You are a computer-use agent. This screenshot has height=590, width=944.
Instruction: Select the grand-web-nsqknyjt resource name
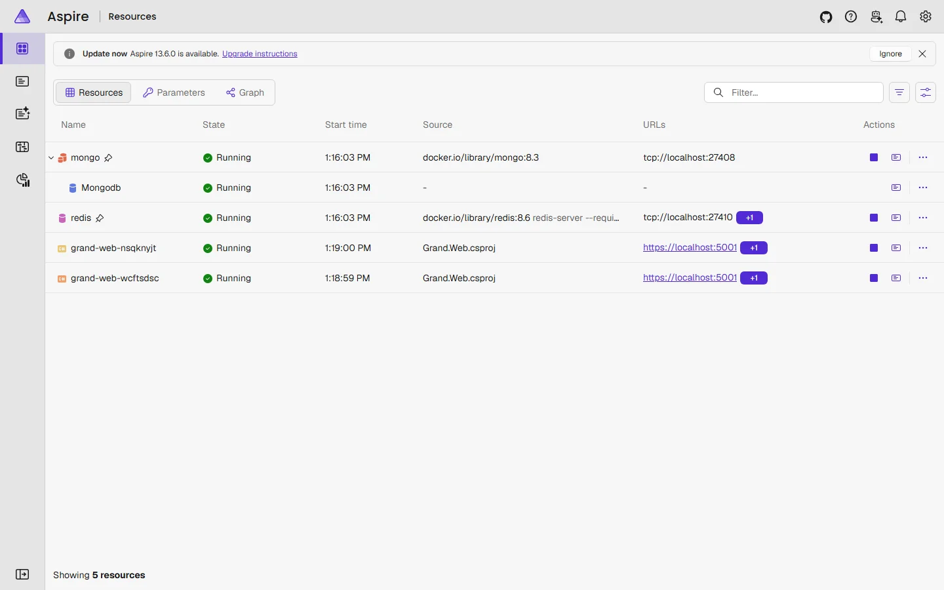tap(113, 248)
